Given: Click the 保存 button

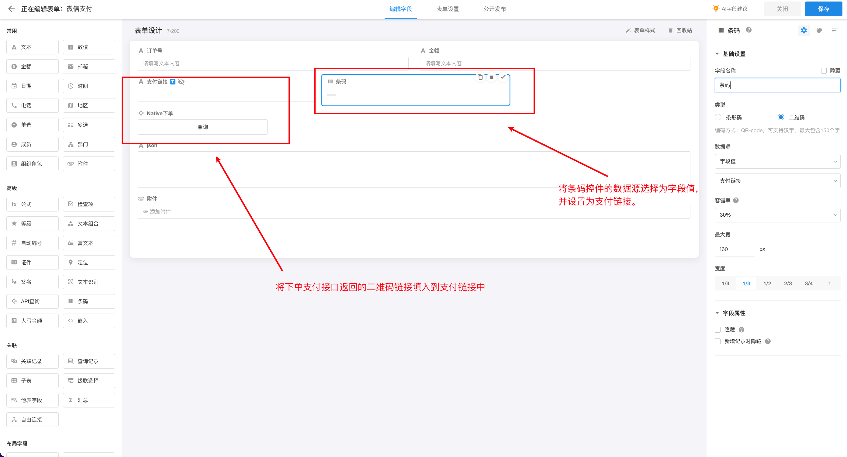Looking at the screenshot, I should (x=823, y=9).
